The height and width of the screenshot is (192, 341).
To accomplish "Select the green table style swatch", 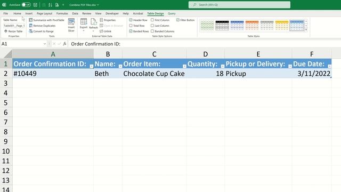I will [207, 25].
